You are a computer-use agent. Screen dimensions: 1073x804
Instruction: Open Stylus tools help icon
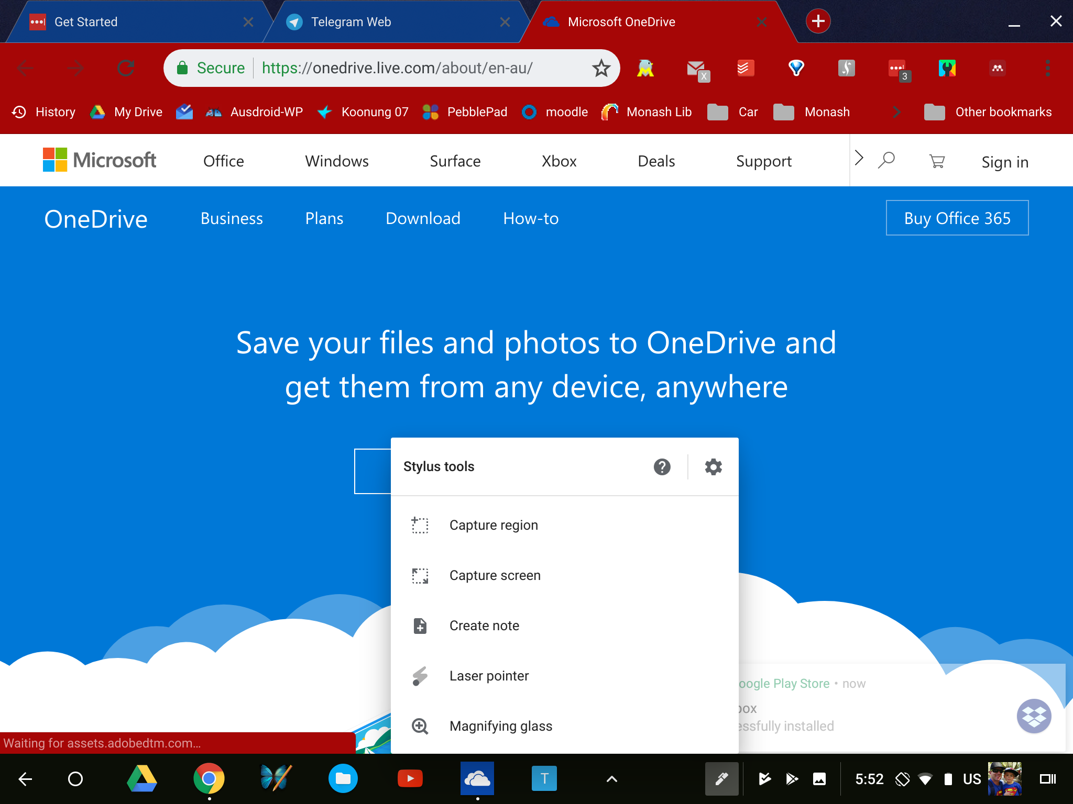click(662, 466)
